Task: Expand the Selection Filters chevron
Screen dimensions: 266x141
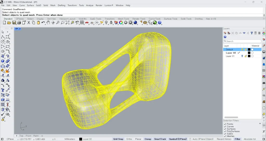Action: point(260,124)
